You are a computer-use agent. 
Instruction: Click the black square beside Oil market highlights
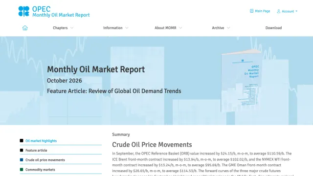pyautogui.click(x=22, y=141)
